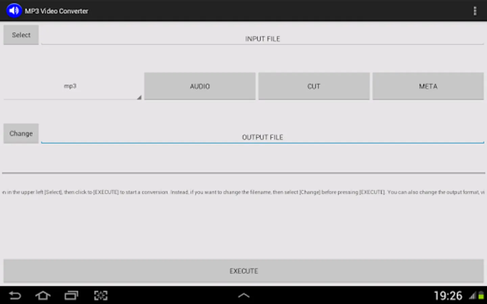Screen dimensions: 487x304
Task: Click the scrolling instructions text
Action: 243,192
